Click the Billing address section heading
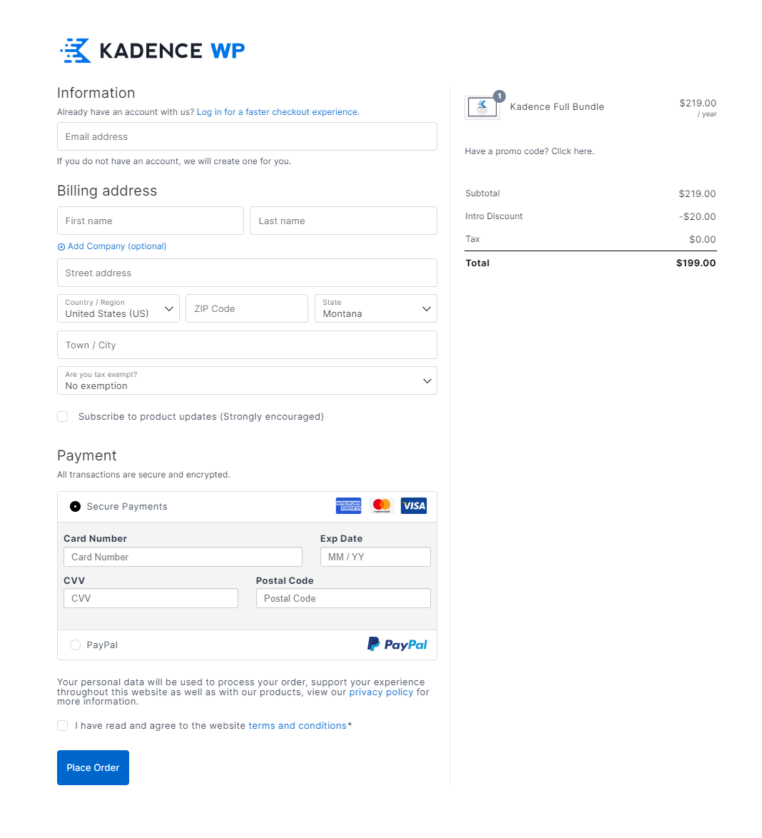Viewport: 762px width, 838px height. coord(106,191)
